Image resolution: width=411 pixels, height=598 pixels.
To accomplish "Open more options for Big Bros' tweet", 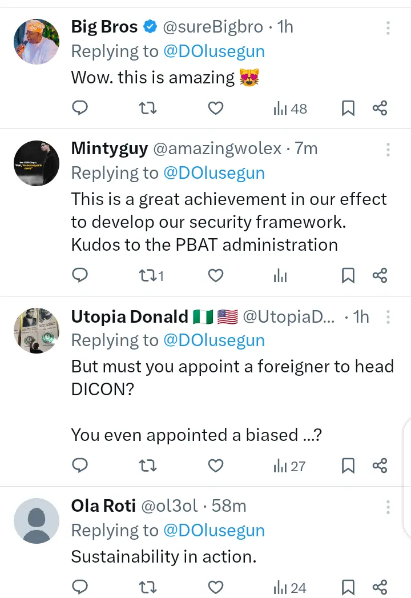I will pyautogui.click(x=388, y=27).
